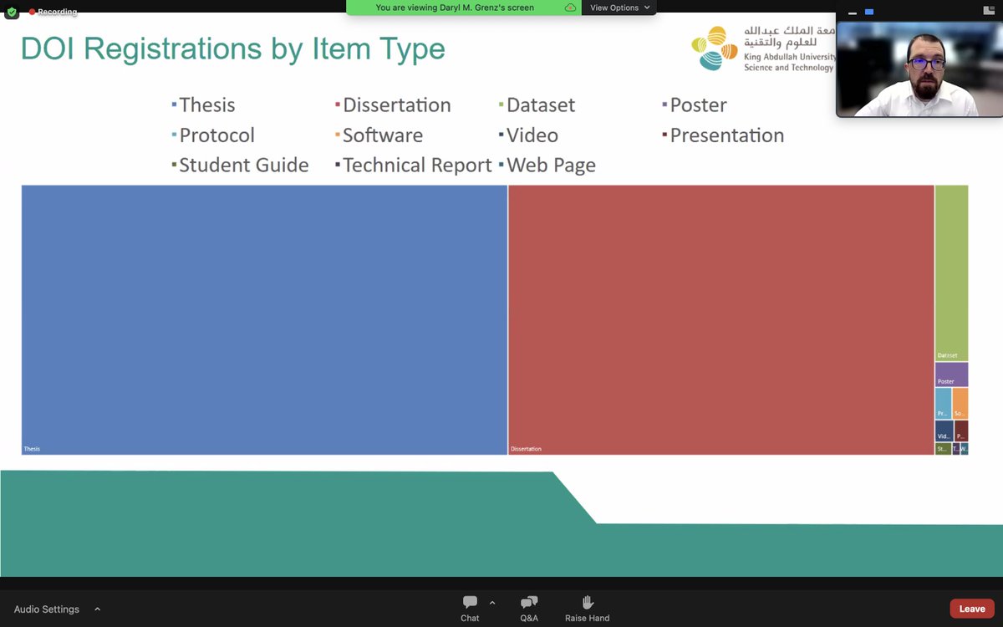Click the King Abdullah University logo

[x=762, y=48]
